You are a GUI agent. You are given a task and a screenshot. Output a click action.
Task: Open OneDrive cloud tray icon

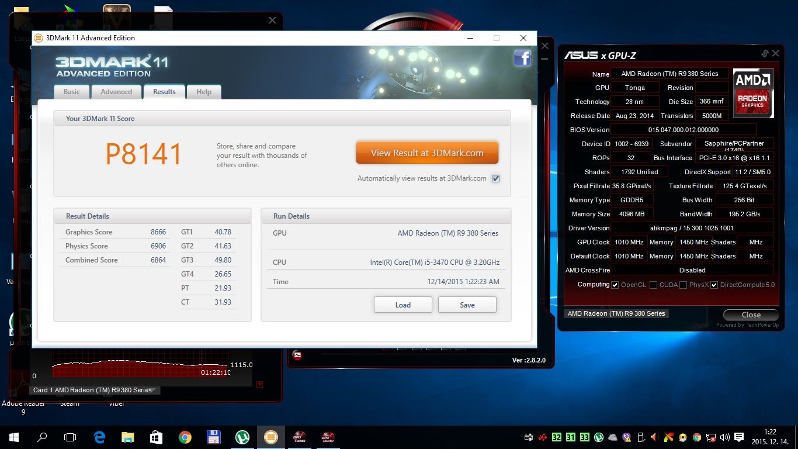[613, 437]
